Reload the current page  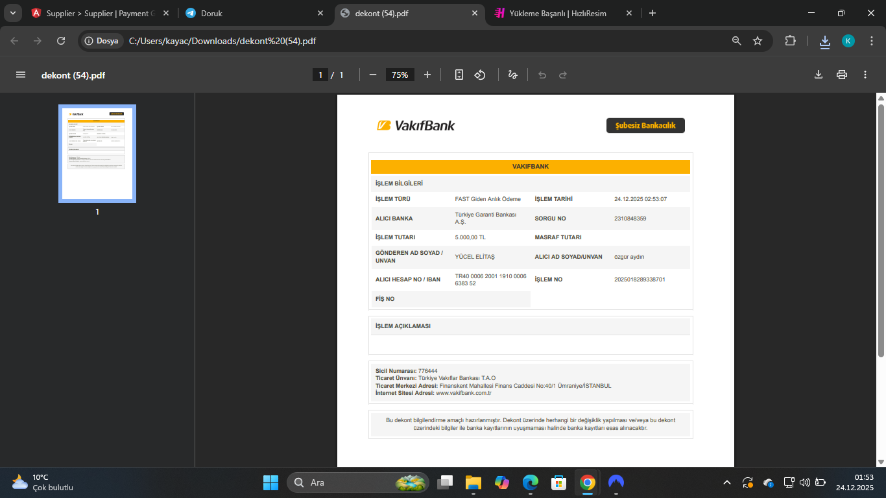61,41
